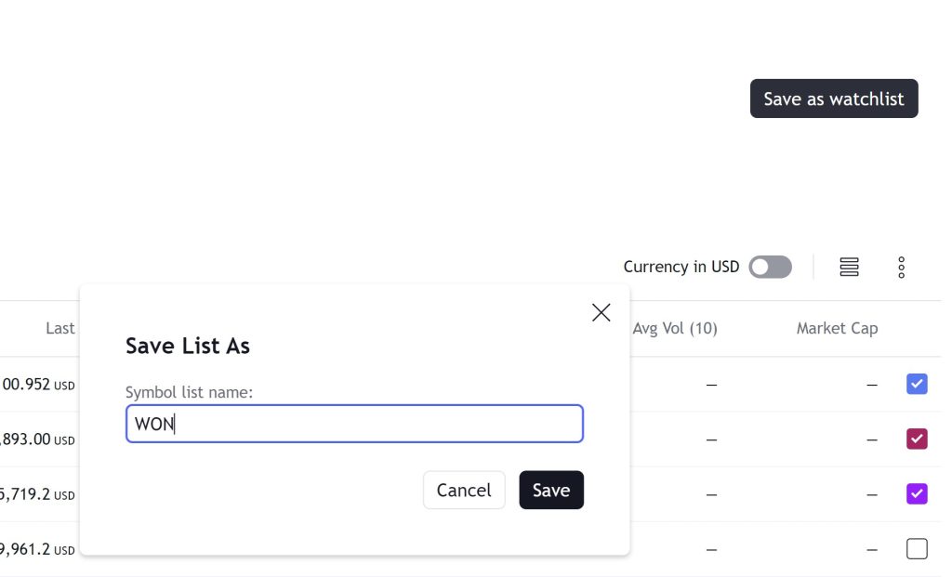
Task: Toggle the Currency in USD switch
Action: click(771, 268)
